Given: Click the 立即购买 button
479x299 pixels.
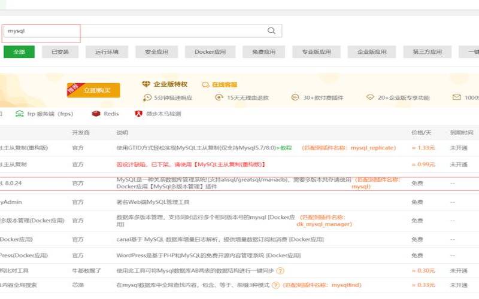Looking at the screenshot, I should tap(93, 90).
